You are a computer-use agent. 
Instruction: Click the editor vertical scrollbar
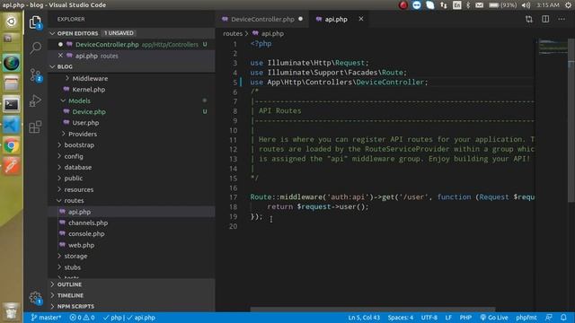coord(571,121)
